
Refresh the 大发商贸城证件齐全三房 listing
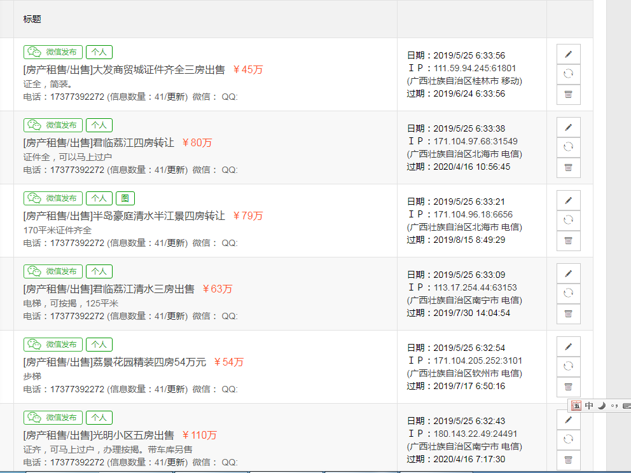[568, 74]
